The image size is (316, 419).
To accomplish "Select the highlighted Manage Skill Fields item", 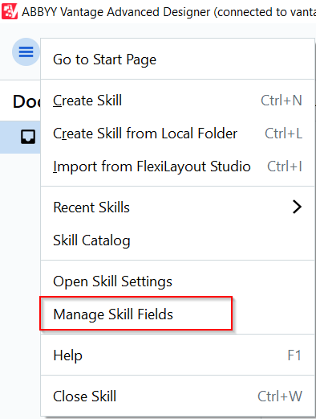I will (x=136, y=314).
